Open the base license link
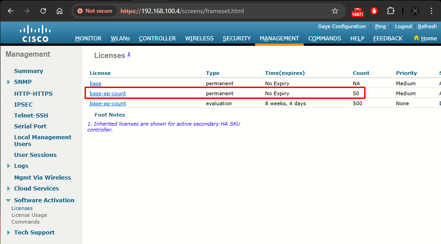Screen dimensions: 441x244 [x=95, y=83]
